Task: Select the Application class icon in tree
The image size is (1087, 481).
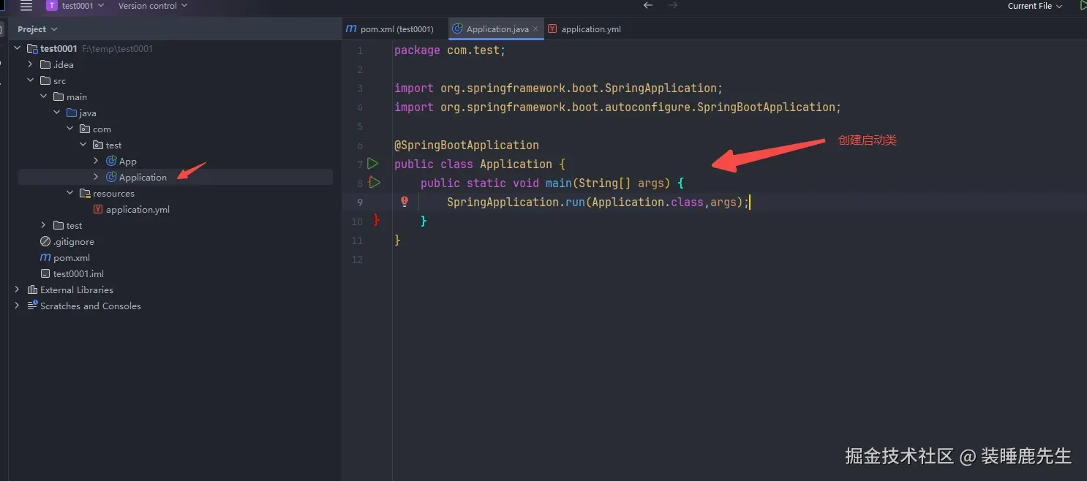Action: (x=111, y=178)
